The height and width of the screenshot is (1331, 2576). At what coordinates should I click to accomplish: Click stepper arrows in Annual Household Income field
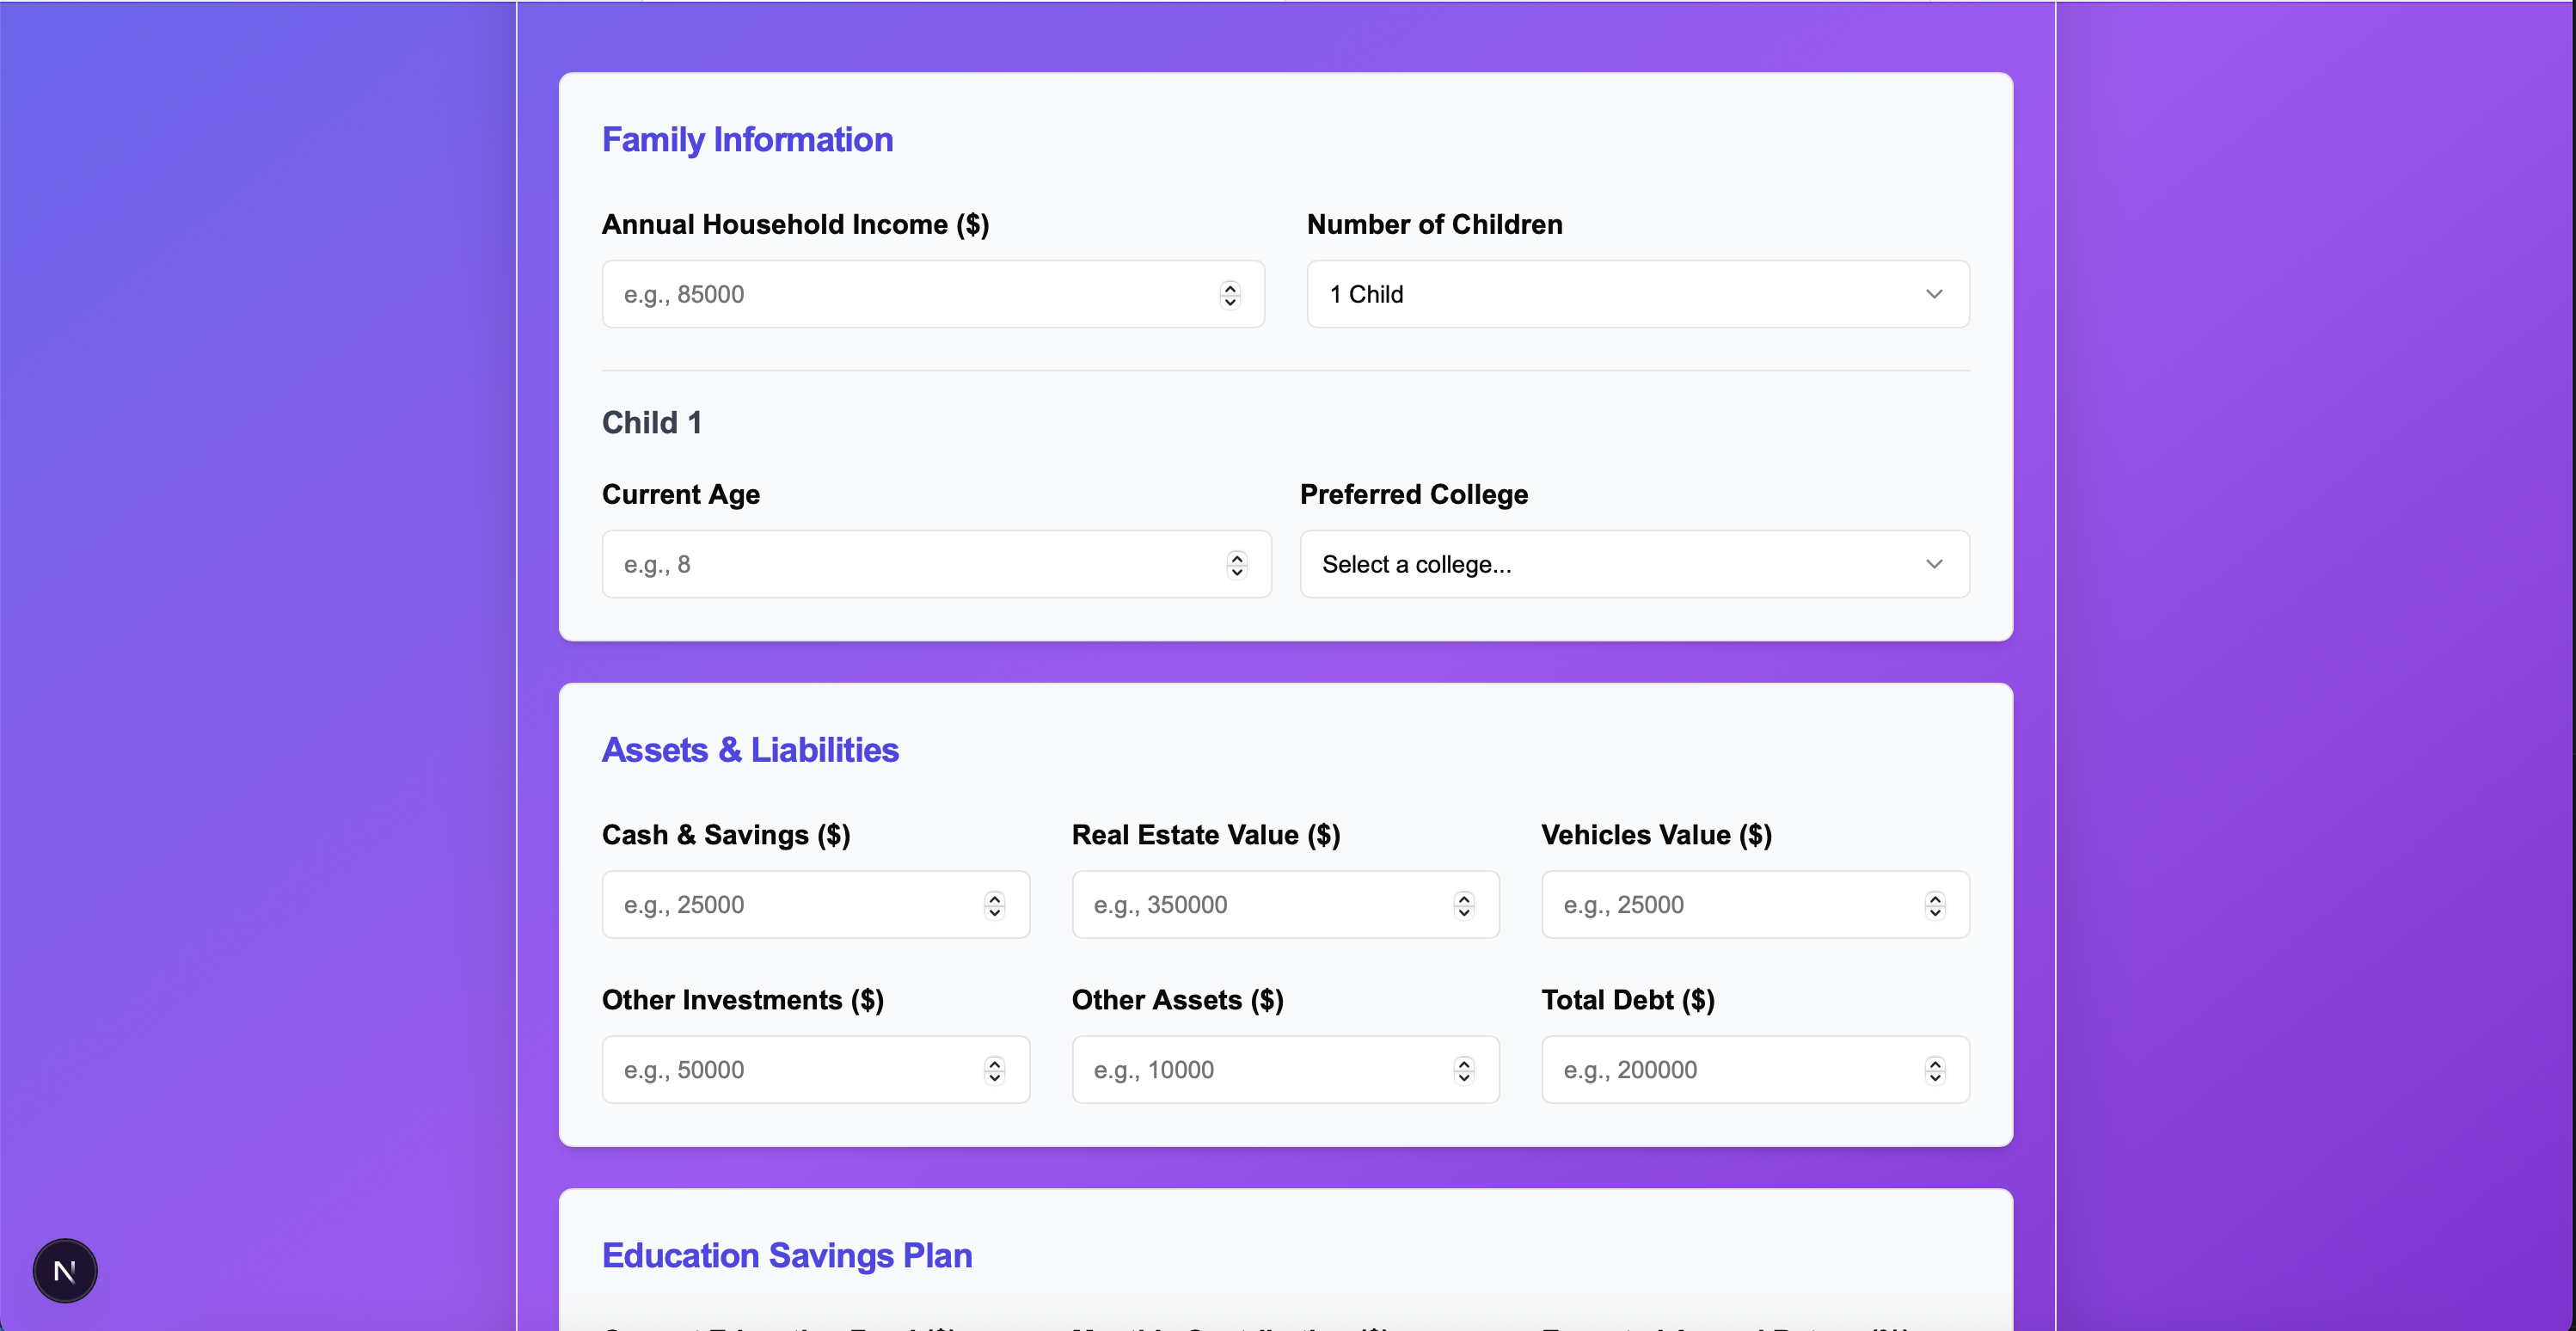[x=1230, y=295]
